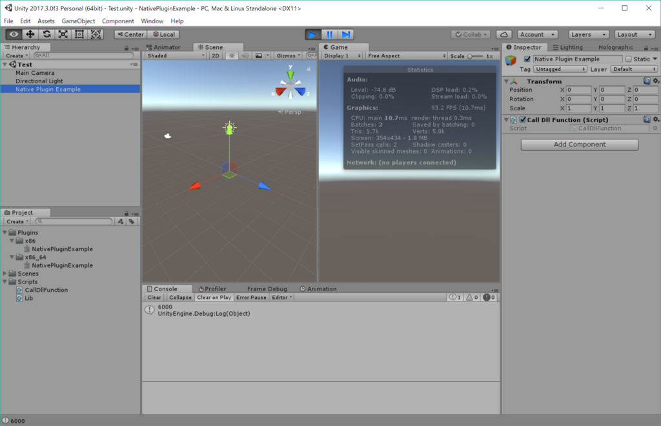Open the cloud Services button

[503, 35]
